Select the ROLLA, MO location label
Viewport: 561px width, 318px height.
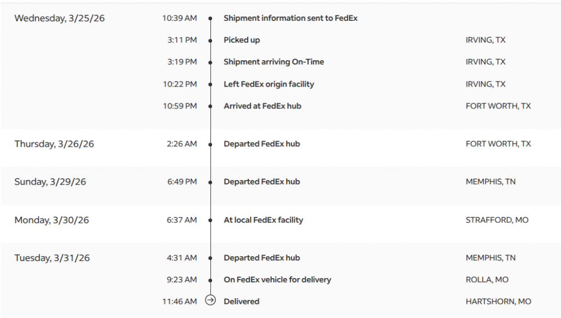pos(487,280)
